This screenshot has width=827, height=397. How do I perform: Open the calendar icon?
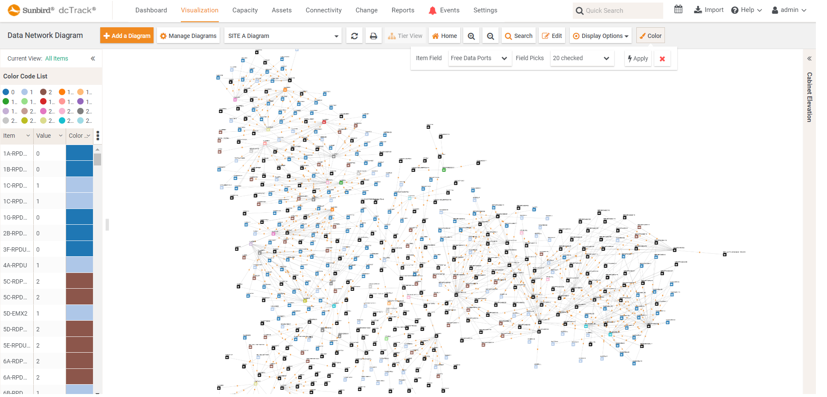pyautogui.click(x=678, y=9)
